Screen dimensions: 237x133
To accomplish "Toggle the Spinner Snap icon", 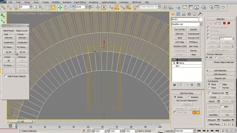I will (x=128, y=7).
